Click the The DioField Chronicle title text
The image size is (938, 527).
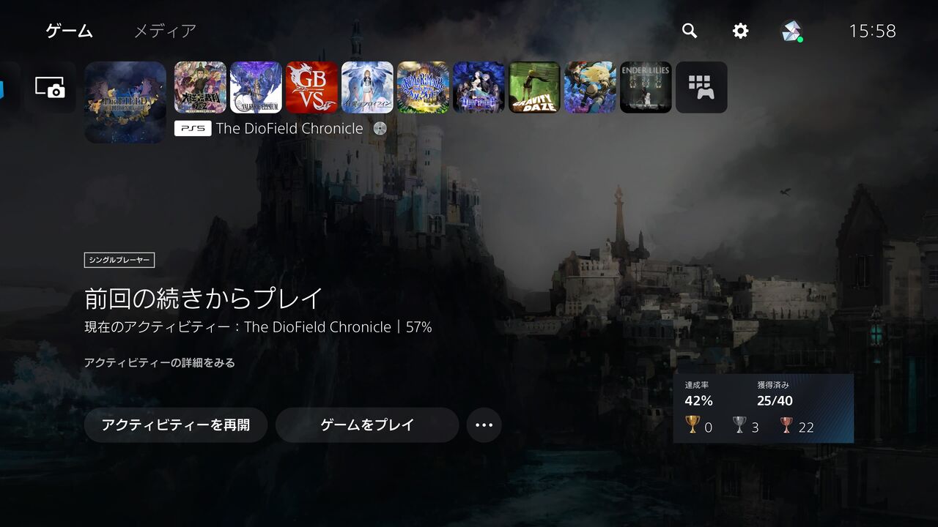click(x=289, y=128)
